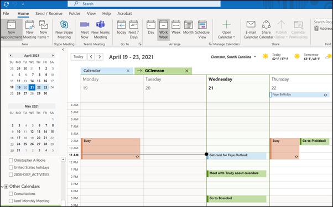Open the Send / Receive tab
333x207 pixels.
49,13
